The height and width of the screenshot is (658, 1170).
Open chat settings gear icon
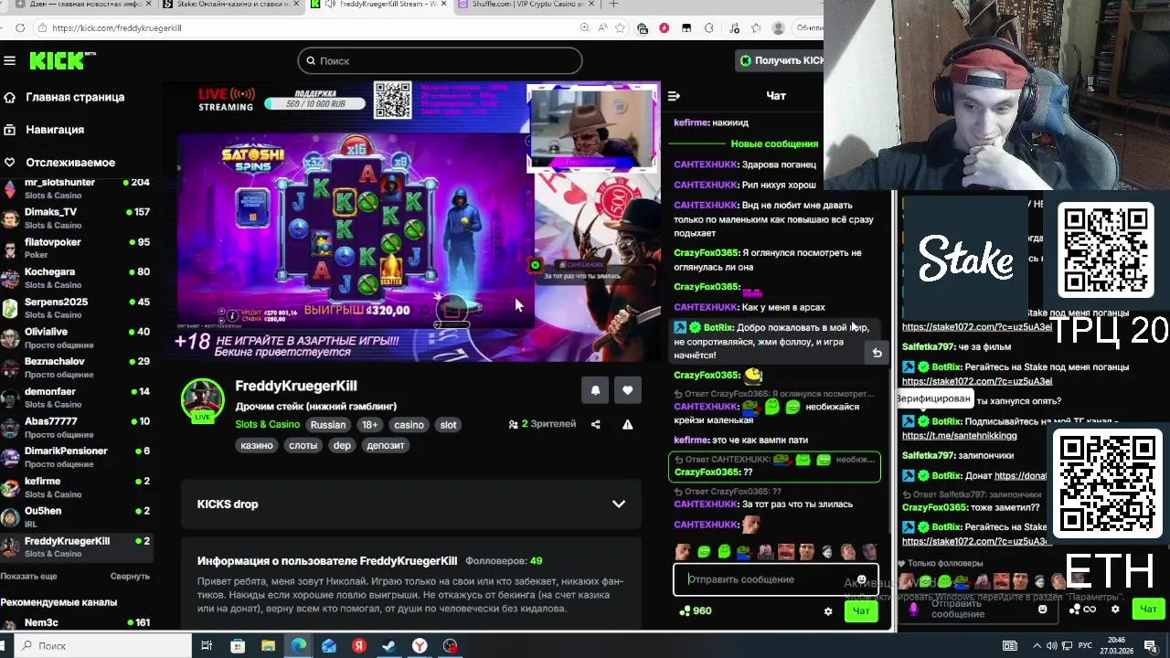(828, 611)
